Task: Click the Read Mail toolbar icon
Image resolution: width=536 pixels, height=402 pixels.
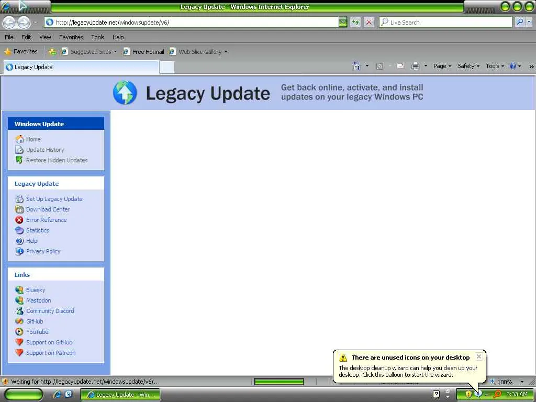Action: (x=400, y=66)
